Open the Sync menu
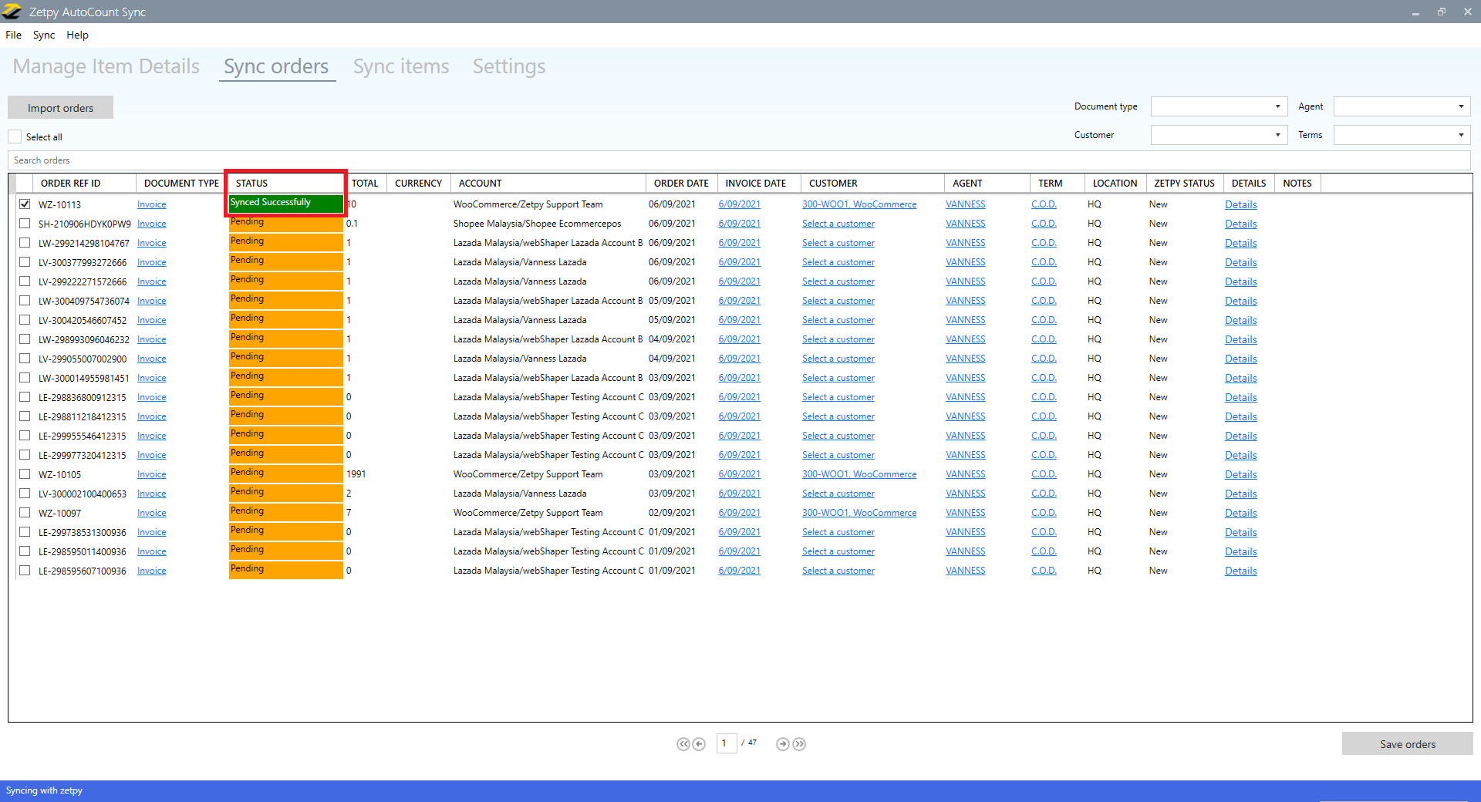 tap(44, 35)
